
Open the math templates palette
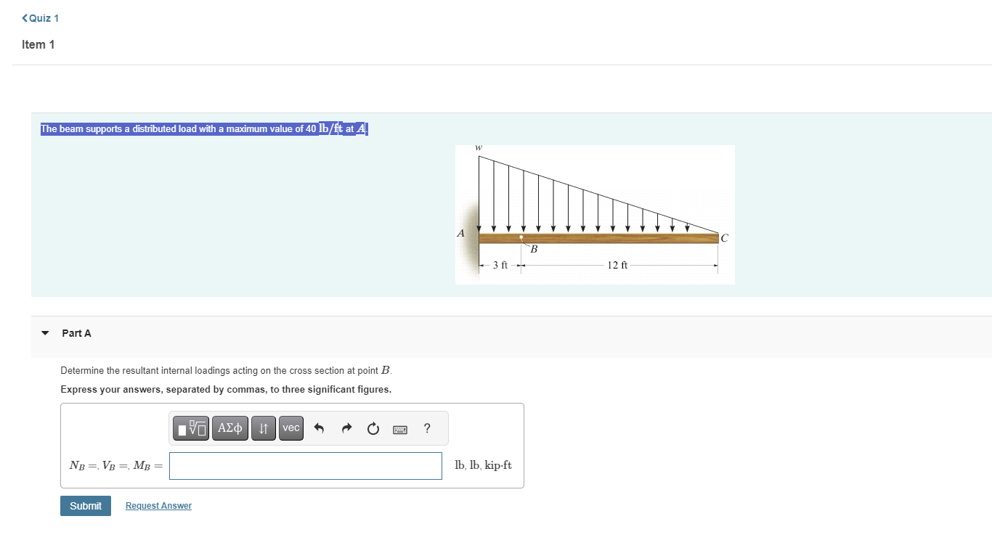click(x=190, y=428)
